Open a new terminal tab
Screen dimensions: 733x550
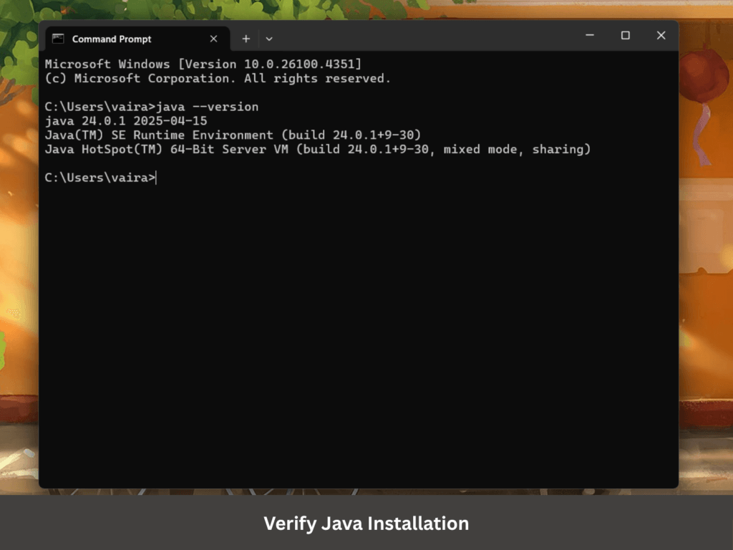pyautogui.click(x=246, y=39)
